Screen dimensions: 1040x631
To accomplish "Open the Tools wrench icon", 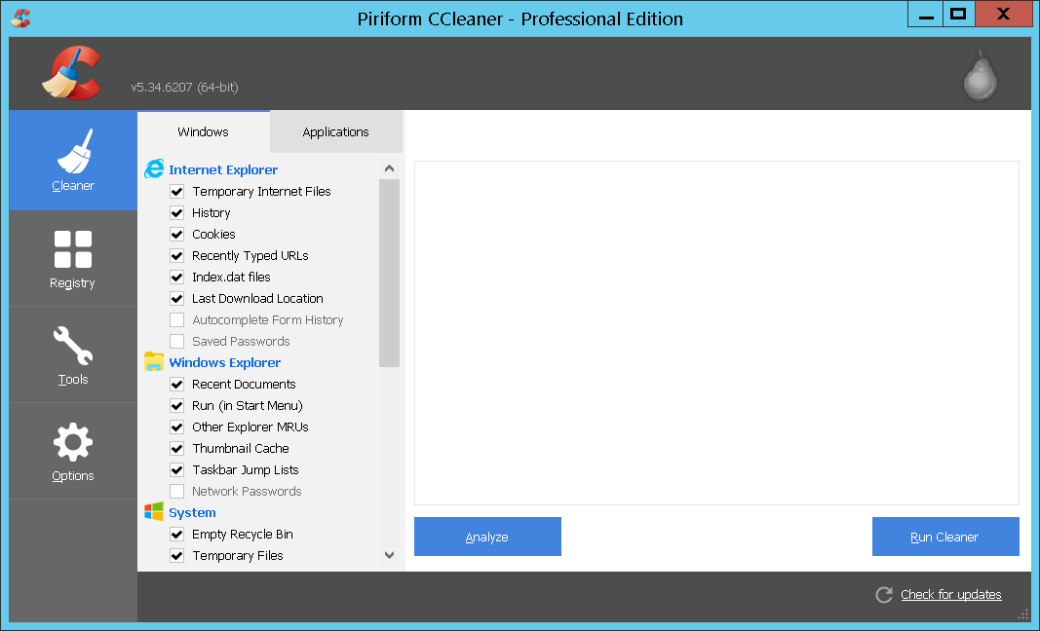I will (x=72, y=345).
